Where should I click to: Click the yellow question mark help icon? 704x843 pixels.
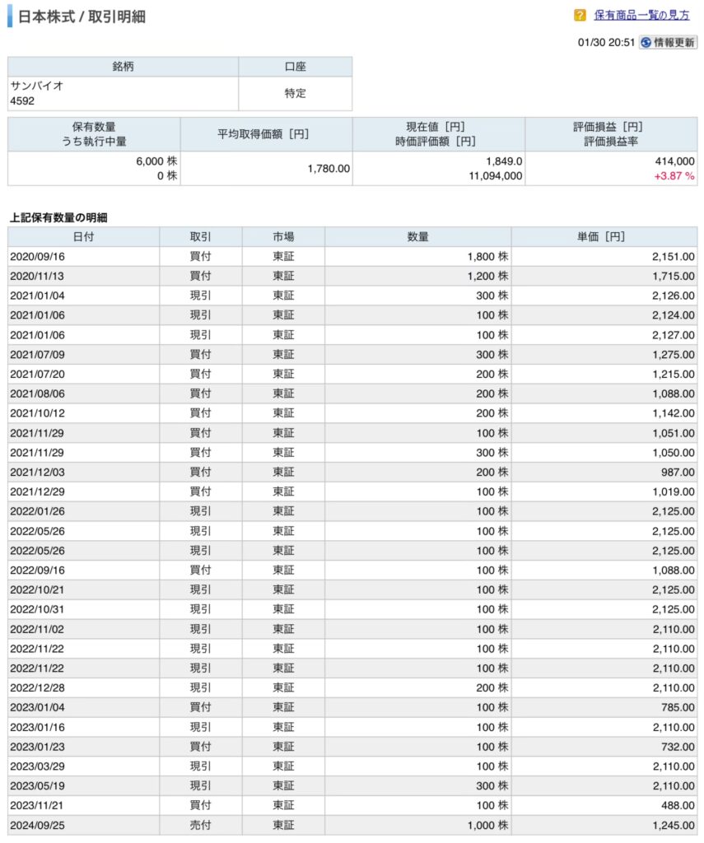point(580,16)
